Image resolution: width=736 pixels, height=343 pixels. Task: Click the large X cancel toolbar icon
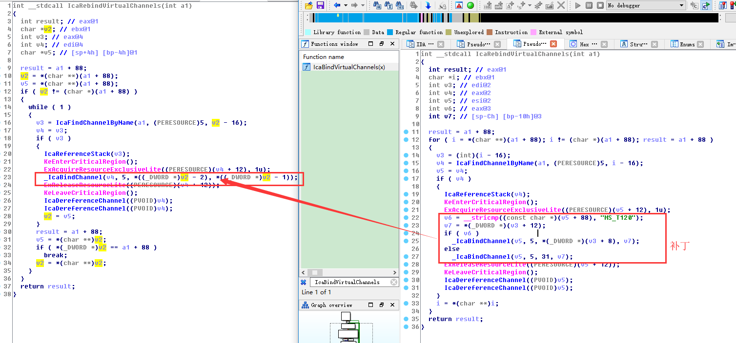[561, 5]
